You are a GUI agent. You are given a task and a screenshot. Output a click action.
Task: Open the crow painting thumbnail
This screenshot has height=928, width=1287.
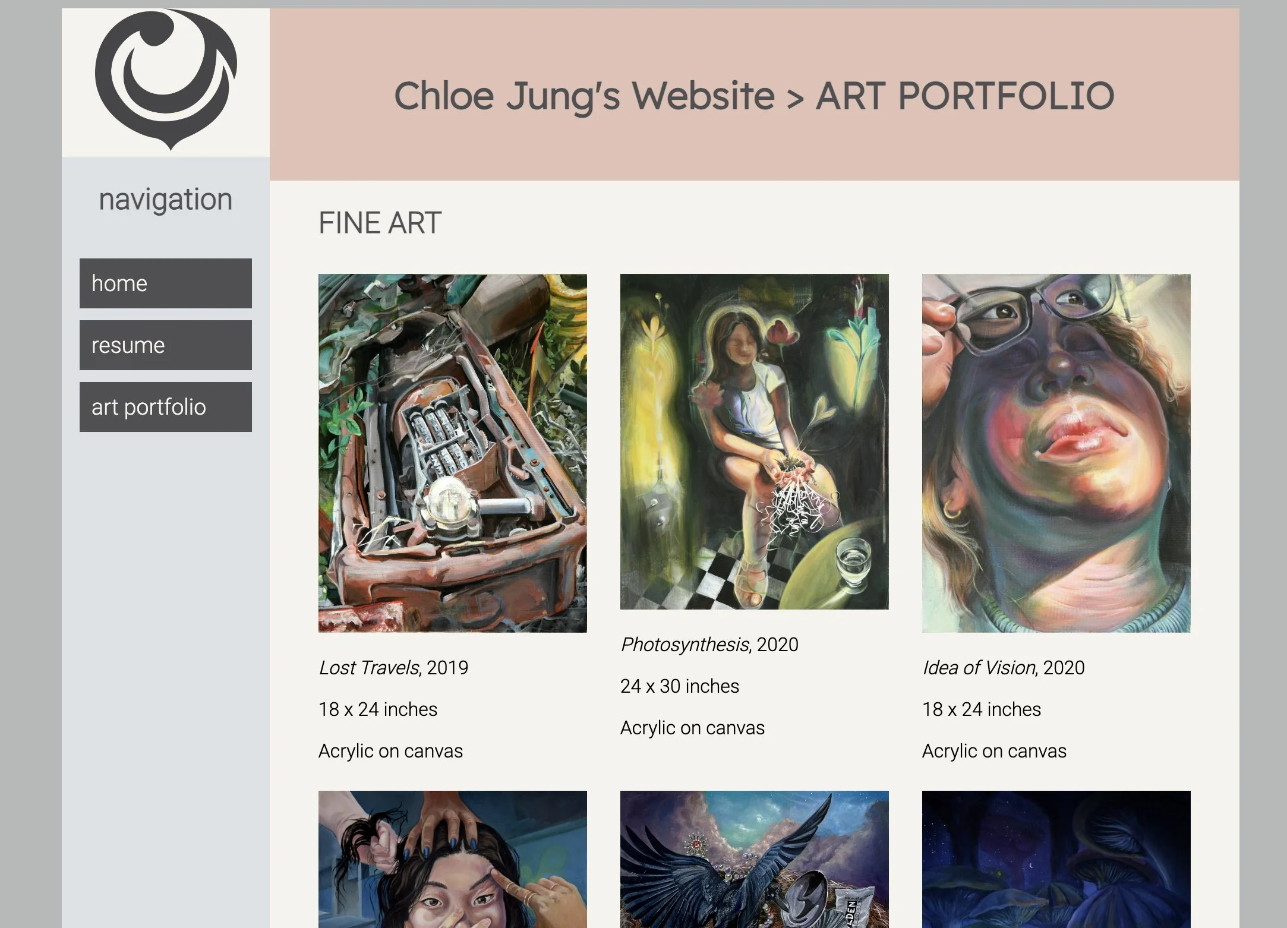tap(755, 859)
